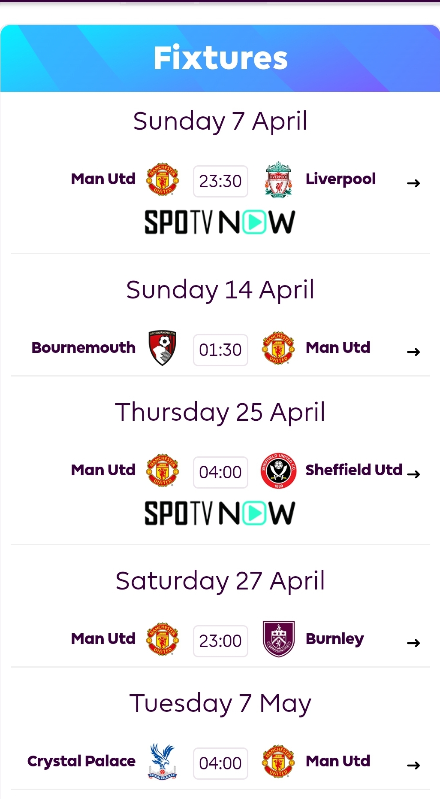Click the Sheffield Utd club crest
The image size is (440, 799).
278,471
